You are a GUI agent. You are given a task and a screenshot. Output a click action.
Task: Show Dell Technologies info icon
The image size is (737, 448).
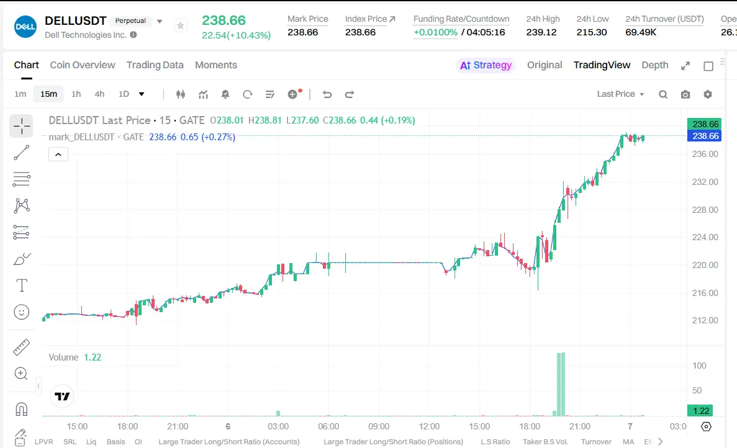(x=133, y=35)
